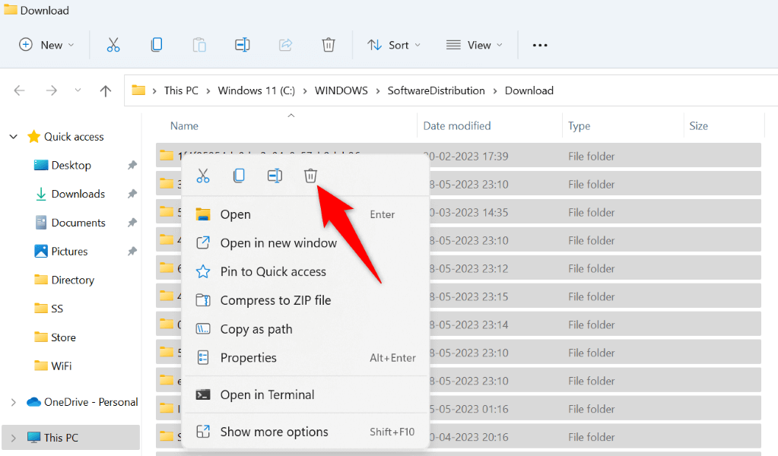The image size is (778, 456).
Task: Click WINDOWS breadcrumb in address bar
Action: click(x=341, y=90)
